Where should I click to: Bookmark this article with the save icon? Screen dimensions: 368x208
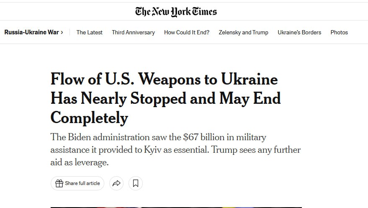(136, 183)
